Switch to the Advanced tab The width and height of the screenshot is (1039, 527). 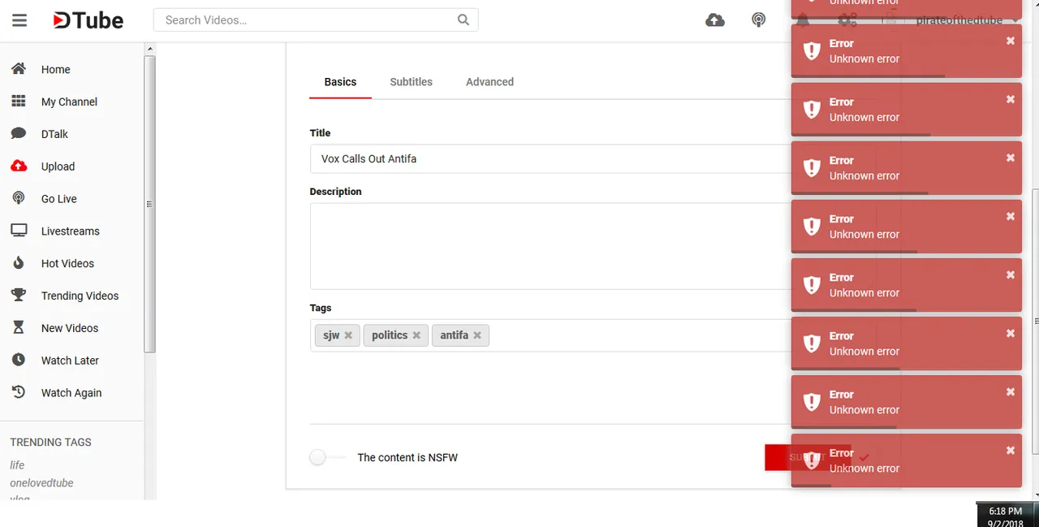click(x=489, y=82)
